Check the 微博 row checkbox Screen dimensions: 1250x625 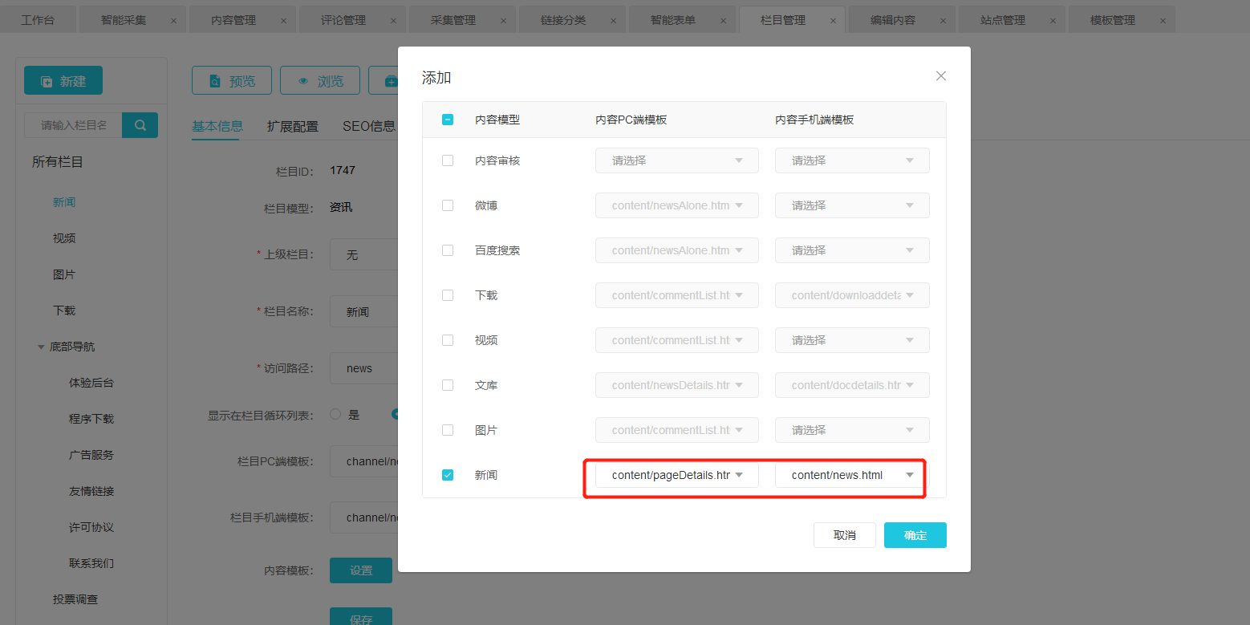point(448,205)
